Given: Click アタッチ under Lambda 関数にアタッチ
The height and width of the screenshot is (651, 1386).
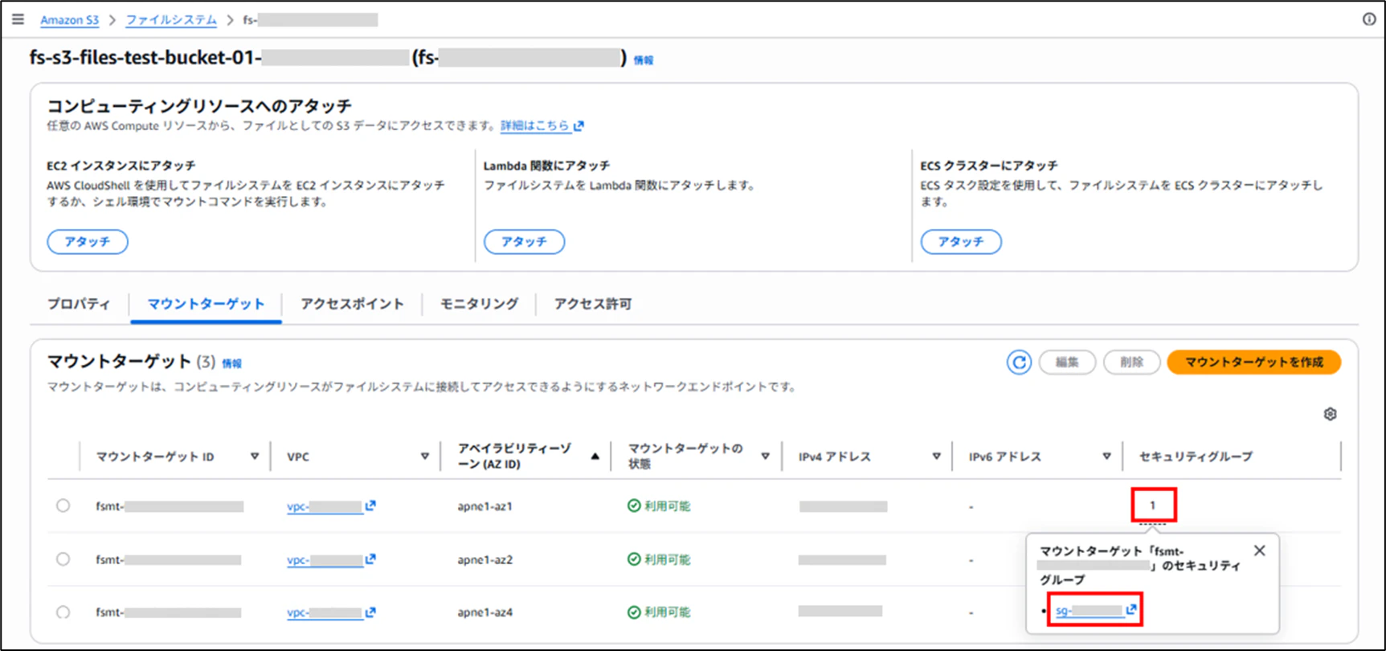Looking at the screenshot, I should [524, 242].
